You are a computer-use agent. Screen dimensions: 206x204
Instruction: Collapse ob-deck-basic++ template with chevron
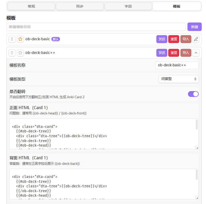196,53
